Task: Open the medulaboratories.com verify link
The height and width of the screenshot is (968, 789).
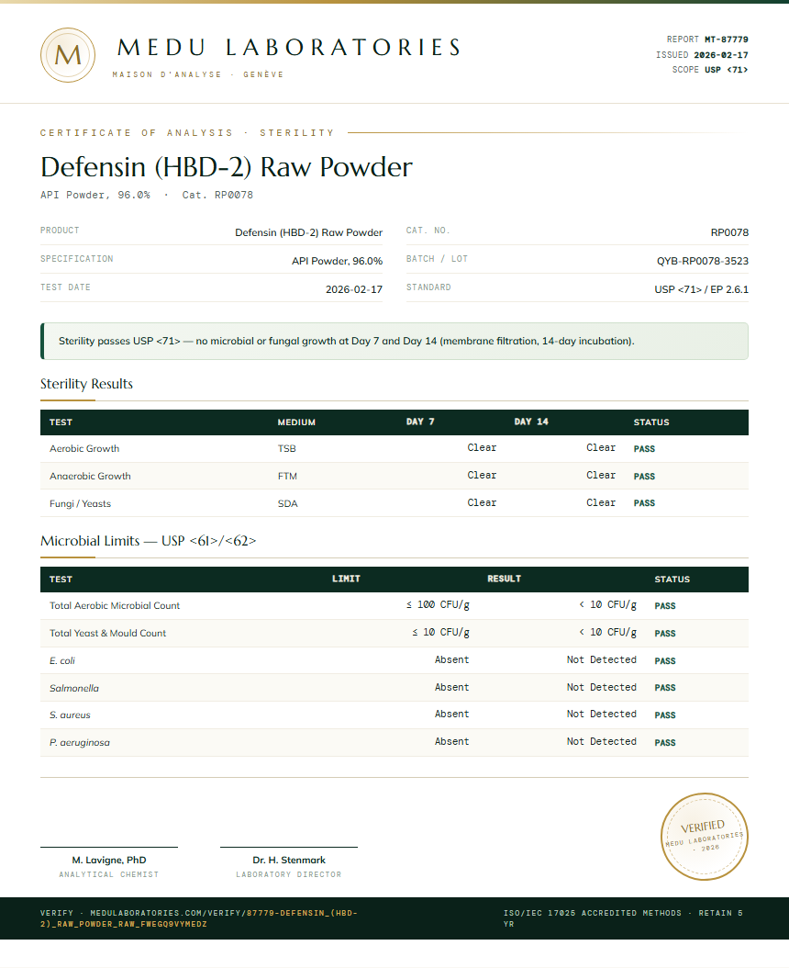Action: [x=199, y=918]
